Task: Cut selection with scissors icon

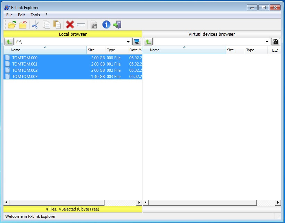Action: (x=35, y=25)
